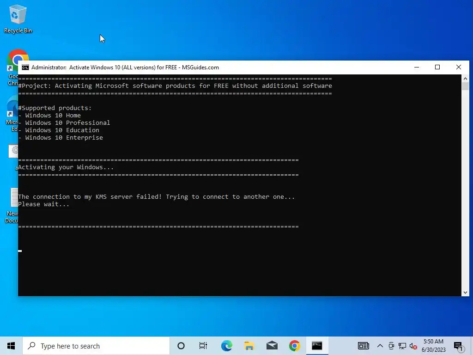Click the Meet Now tray icon

pos(391,346)
